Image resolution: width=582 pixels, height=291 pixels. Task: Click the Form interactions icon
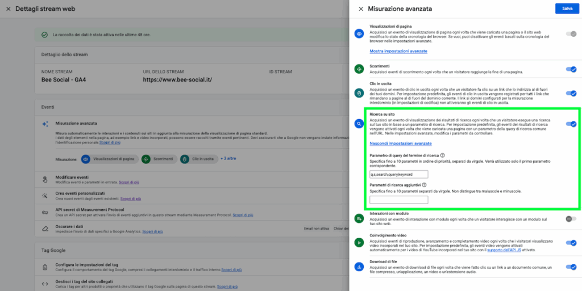tap(359, 219)
